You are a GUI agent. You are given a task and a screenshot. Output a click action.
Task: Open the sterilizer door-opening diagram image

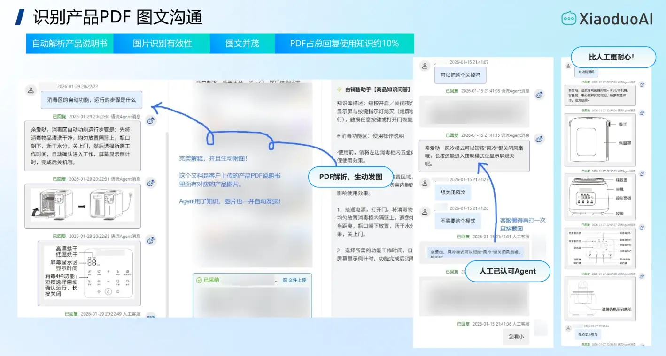click(x=82, y=206)
